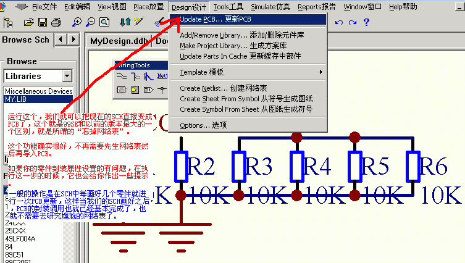The width and height of the screenshot is (465, 263).
Task: Click the blue Help question mark
Action: (x=367, y=22)
